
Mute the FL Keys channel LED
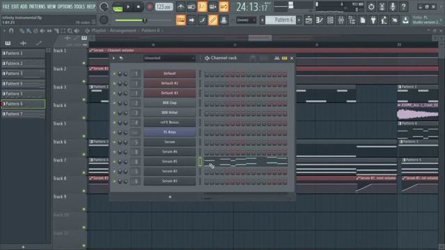[x=114, y=133]
